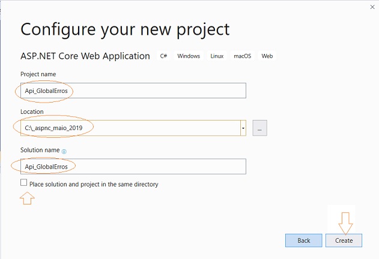This screenshot has height=259, width=379.
Task: Select the ASP.NET Core Web Application heading
Action: [x=85, y=56]
